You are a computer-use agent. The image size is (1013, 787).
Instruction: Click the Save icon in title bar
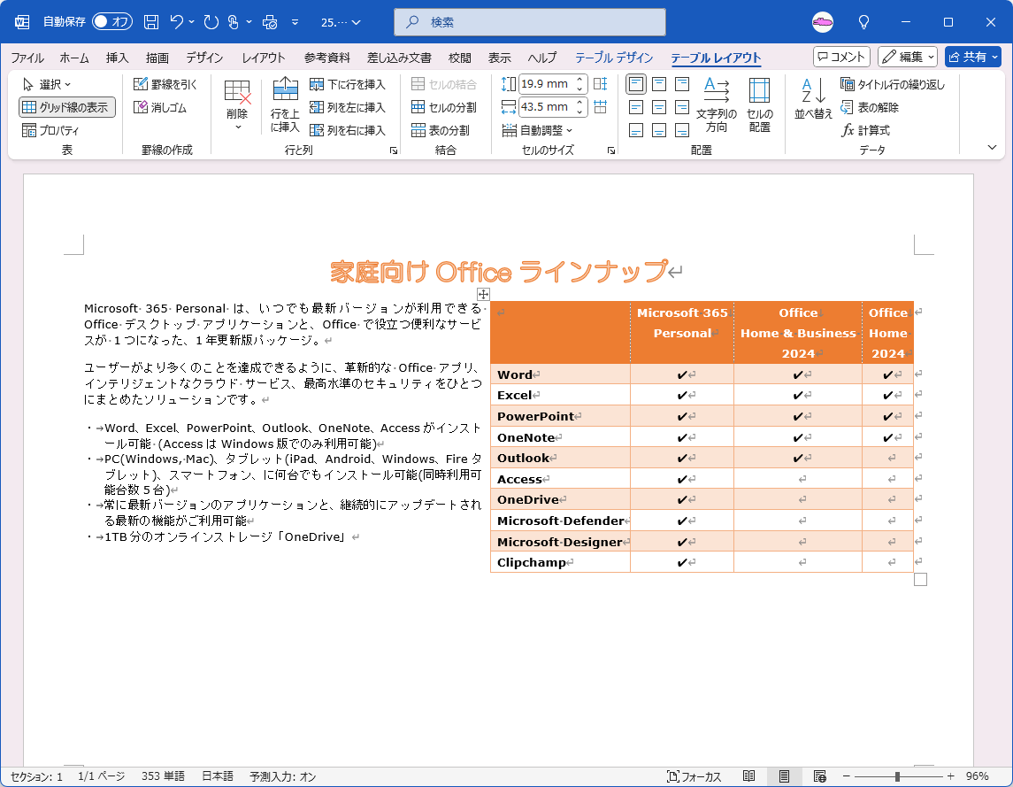pyautogui.click(x=151, y=22)
